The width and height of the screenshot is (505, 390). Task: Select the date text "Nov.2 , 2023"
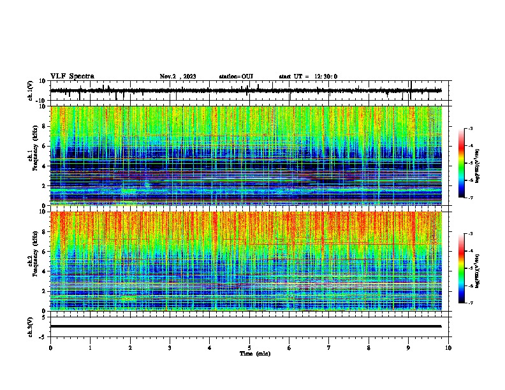[178, 76]
